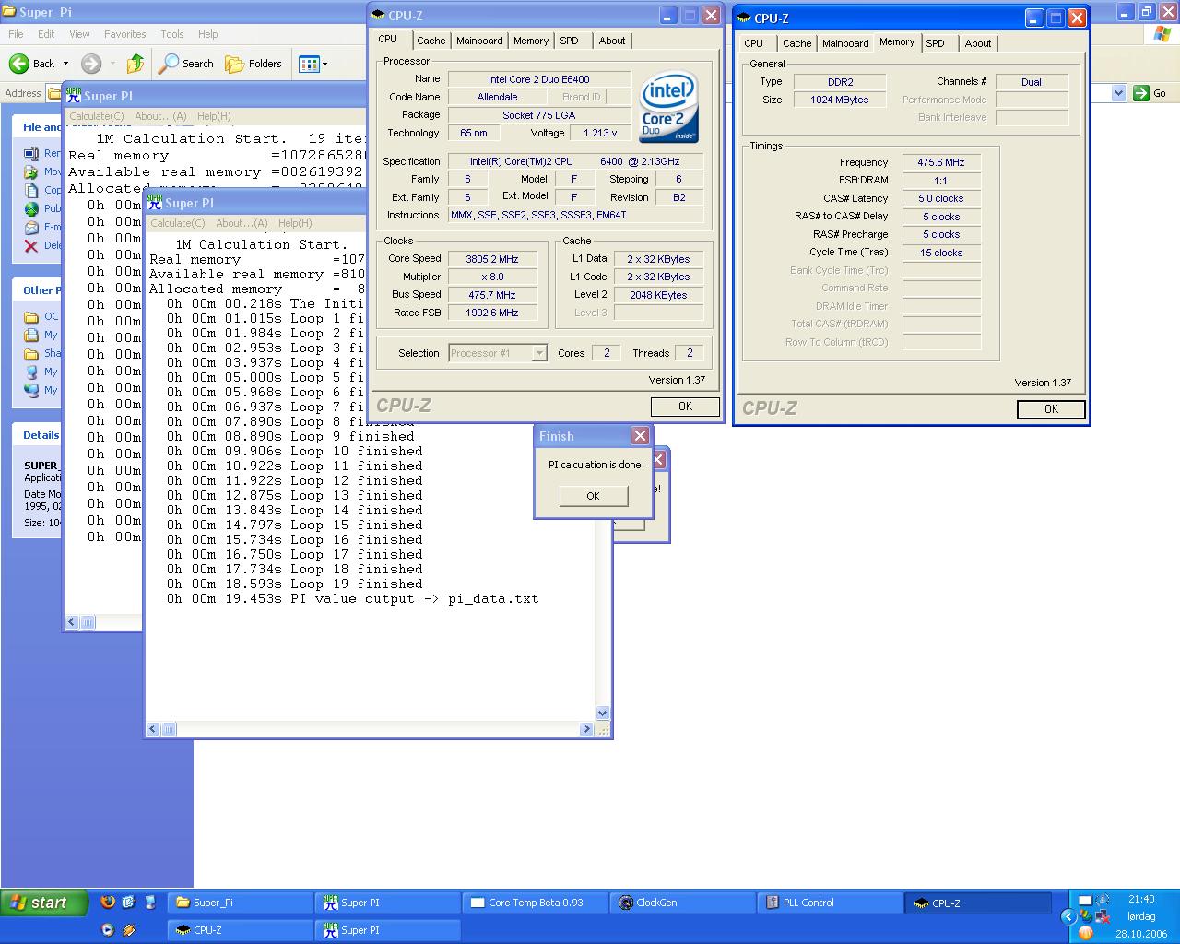Toggle the Folders pane button
The image size is (1180, 944).
[254, 64]
